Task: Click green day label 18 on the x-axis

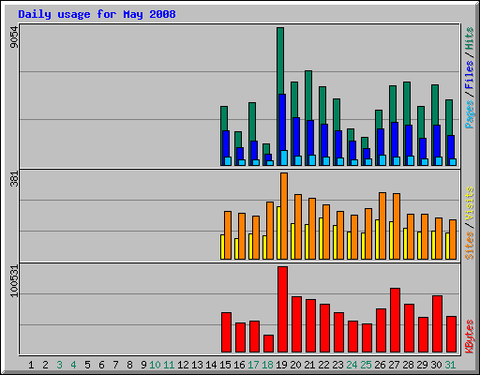Action: click(267, 365)
